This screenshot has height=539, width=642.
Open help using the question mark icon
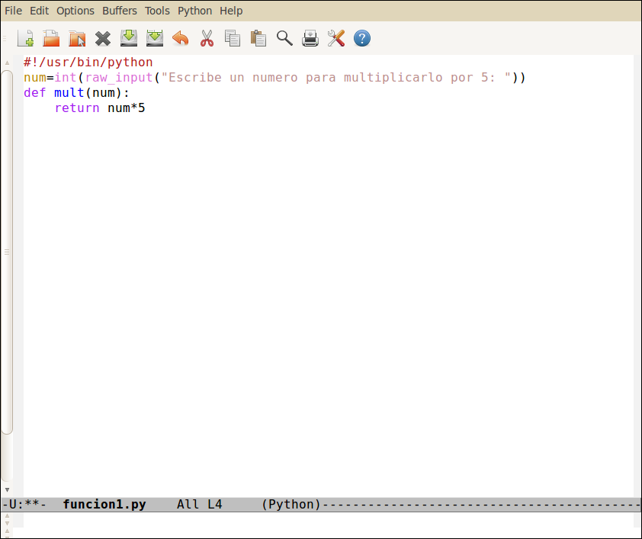click(x=361, y=37)
